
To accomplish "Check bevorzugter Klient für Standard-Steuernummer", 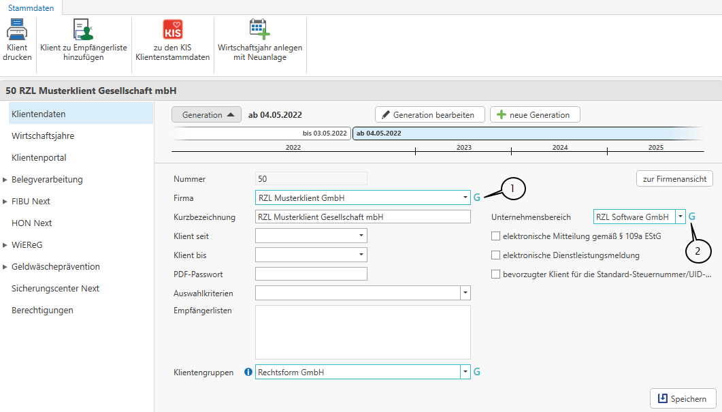I will pyautogui.click(x=495, y=274).
